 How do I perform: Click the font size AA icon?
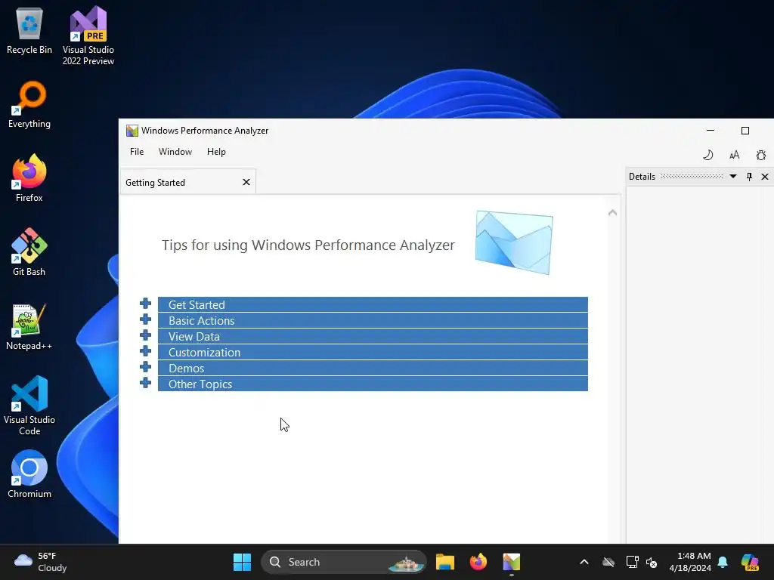(x=735, y=155)
